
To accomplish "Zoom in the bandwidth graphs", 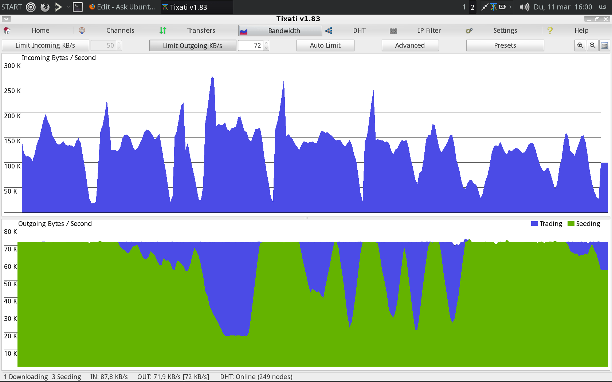I will tap(580, 45).
